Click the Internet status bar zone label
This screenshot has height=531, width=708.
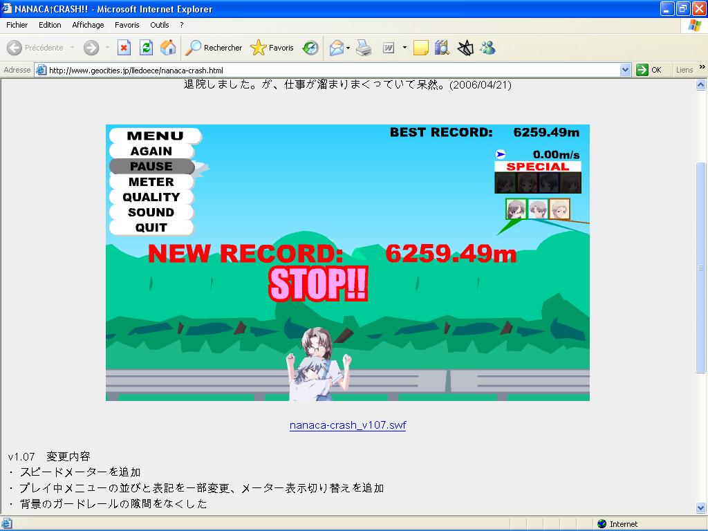pyautogui.click(x=624, y=524)
